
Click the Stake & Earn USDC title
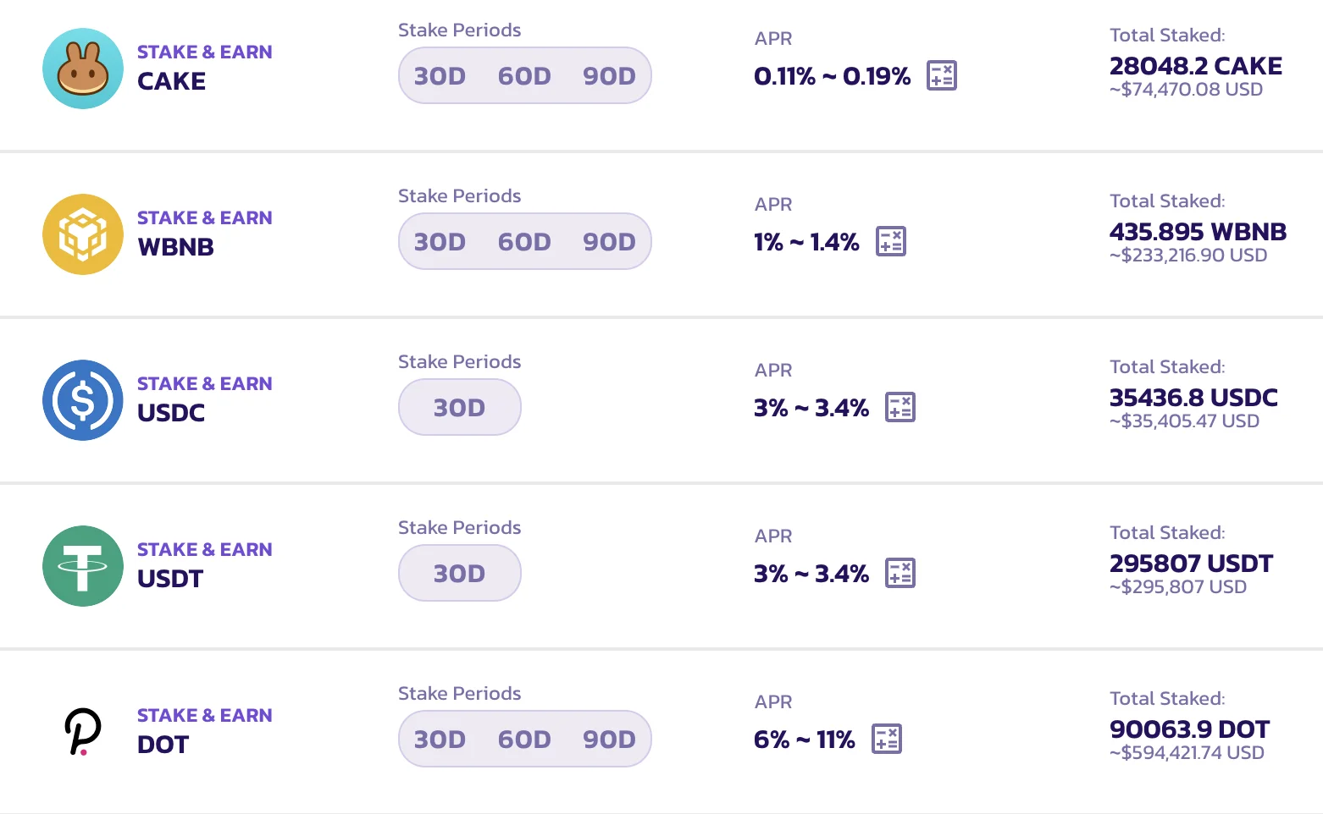click(x=204, y=399)
